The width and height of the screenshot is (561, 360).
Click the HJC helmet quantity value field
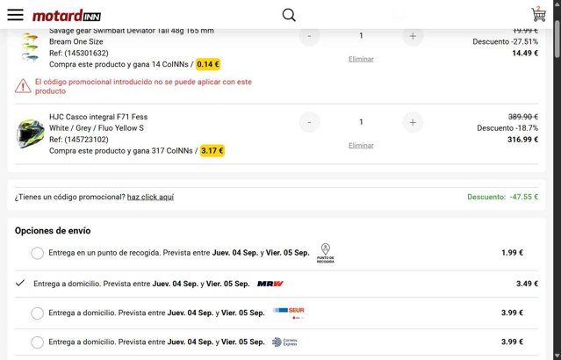coord(361,122)
